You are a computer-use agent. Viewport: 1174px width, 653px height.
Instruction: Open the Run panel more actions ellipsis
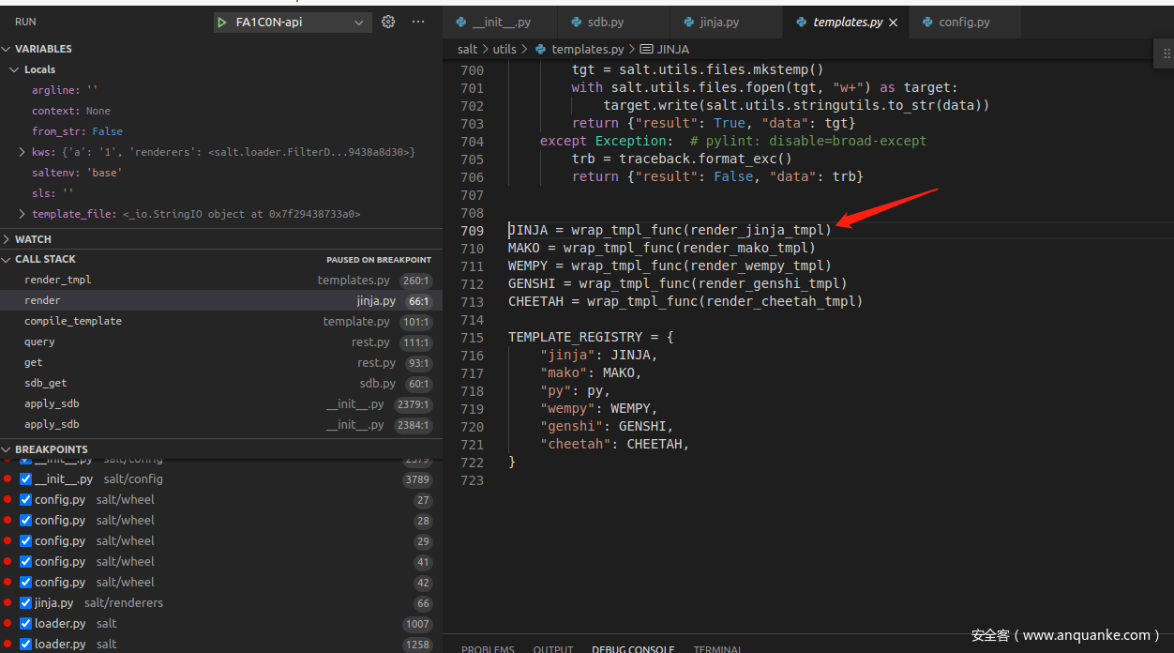tap(418, 22)
